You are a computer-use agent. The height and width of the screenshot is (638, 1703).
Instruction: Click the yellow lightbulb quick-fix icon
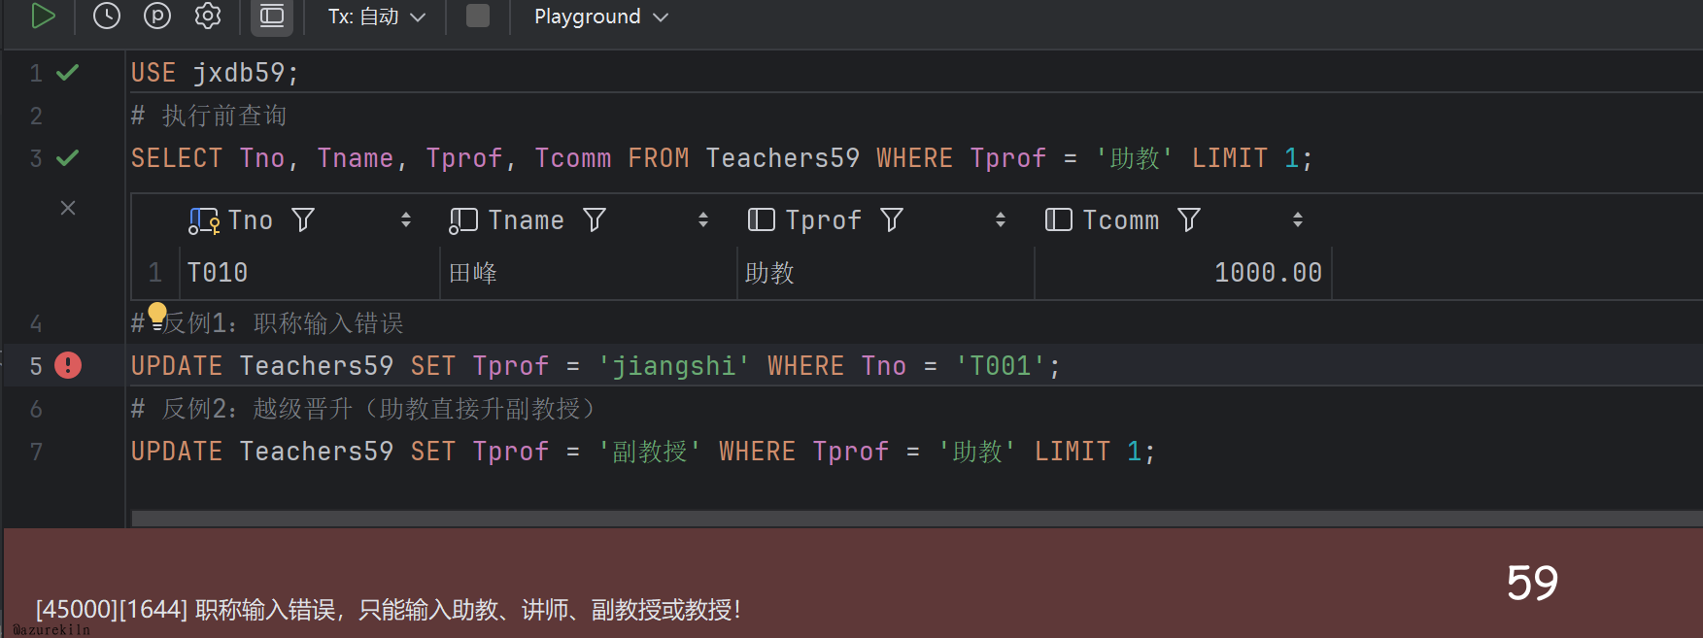click(x=156, y=315)
